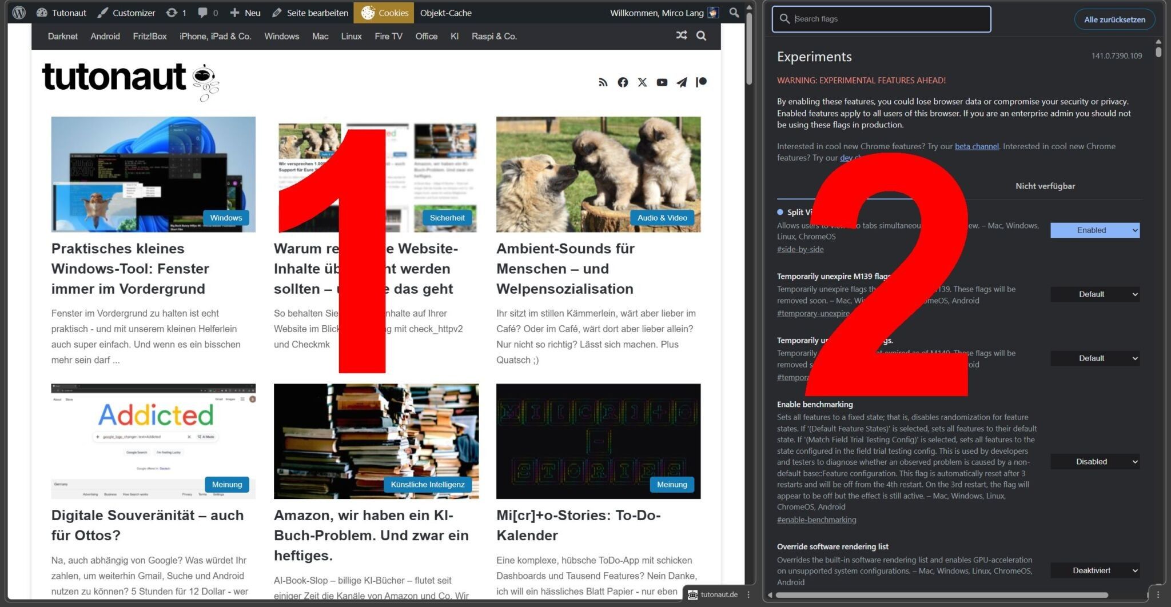
Task: Open the Fritz!Box menu category
Action: pos(150,36)
